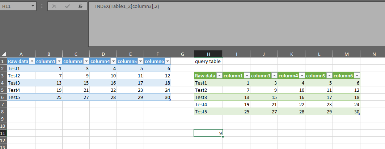The width and height of the screenshot is (385, 149).
Task: Open the blue table column3 filter dropdown
Action: [x=86, y=61]
